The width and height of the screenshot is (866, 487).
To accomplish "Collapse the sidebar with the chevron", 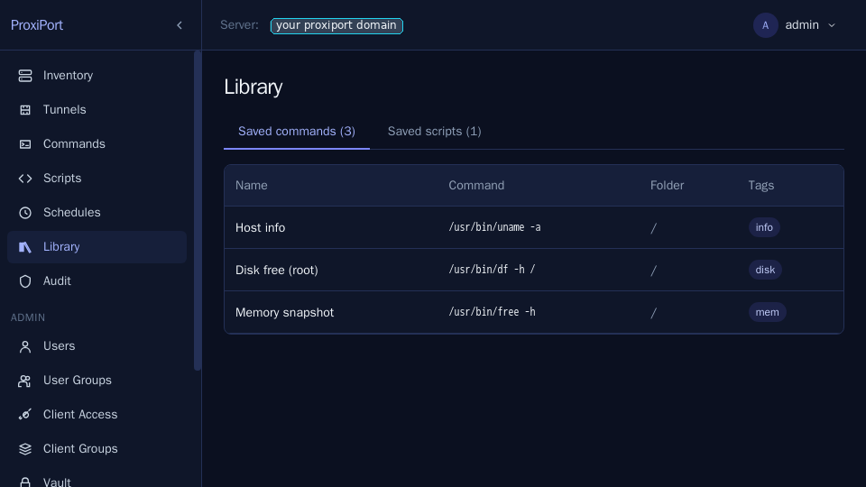I will pyautogui.click(x=180, y=25).
